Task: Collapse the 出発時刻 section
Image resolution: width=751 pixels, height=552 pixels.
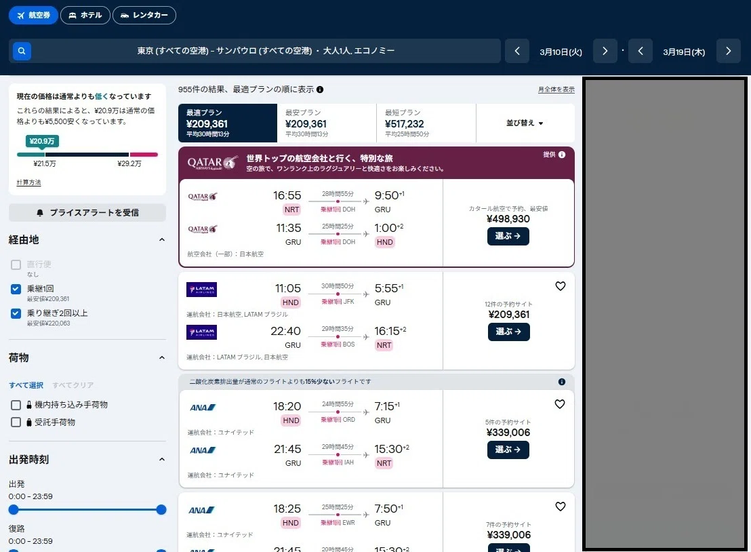Action: tap(162, 460)
